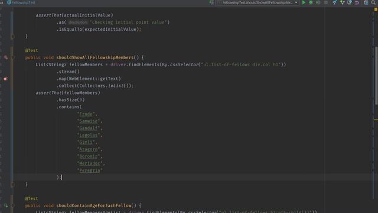Click the "Meriadoc" string literal
The image size is (378, 213).
tap(90, 163)
